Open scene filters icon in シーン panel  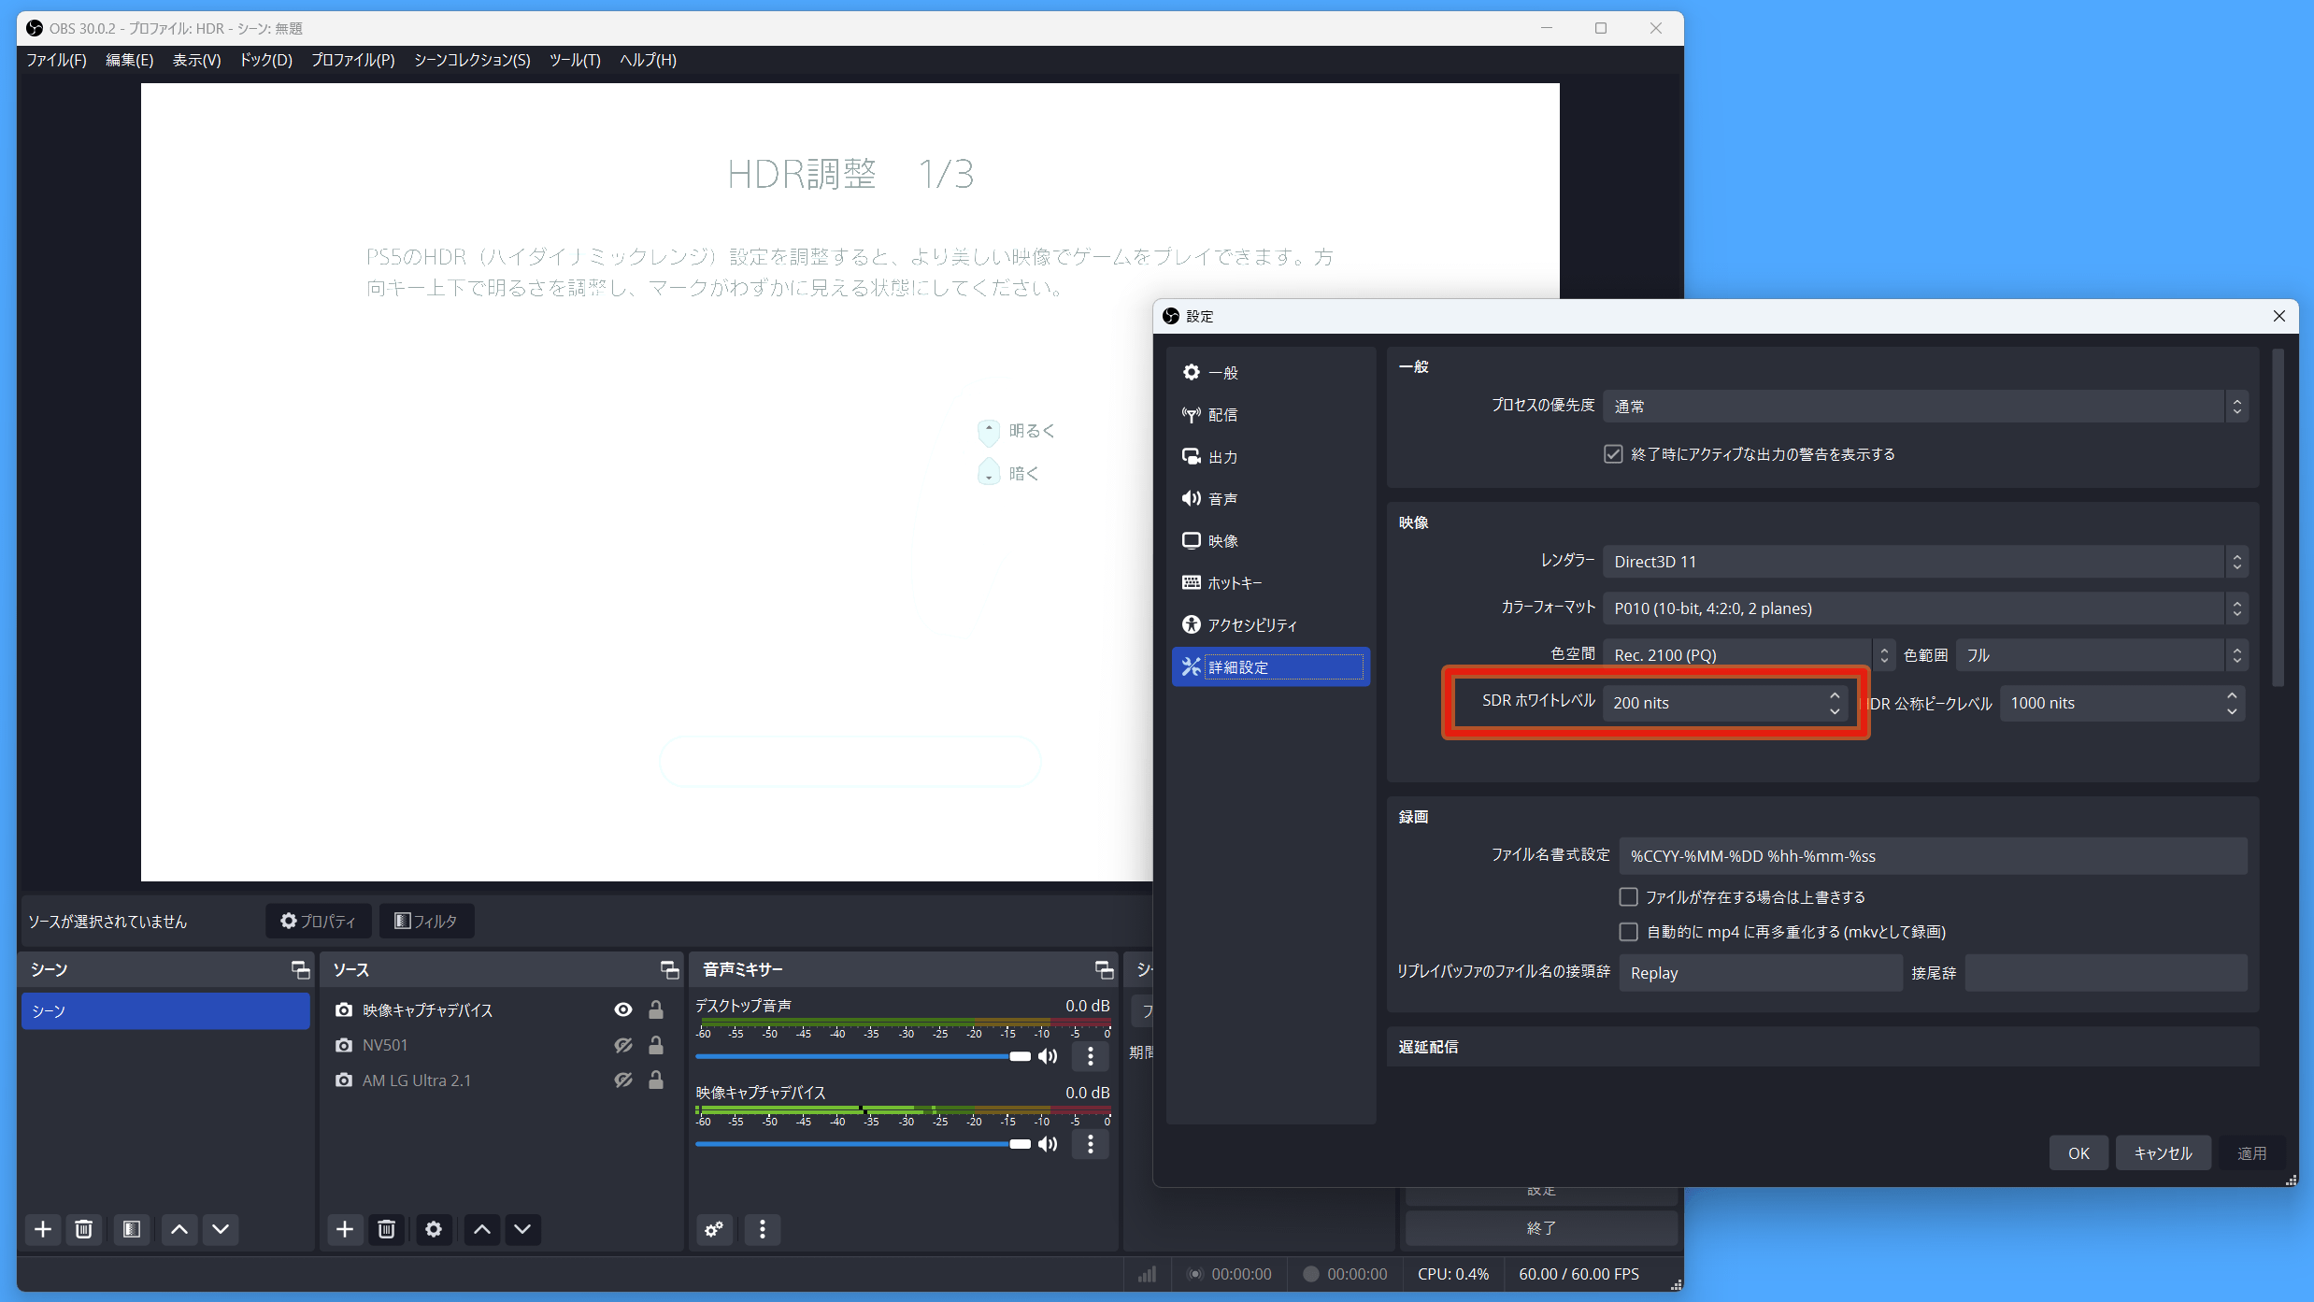click(132, 1229)
